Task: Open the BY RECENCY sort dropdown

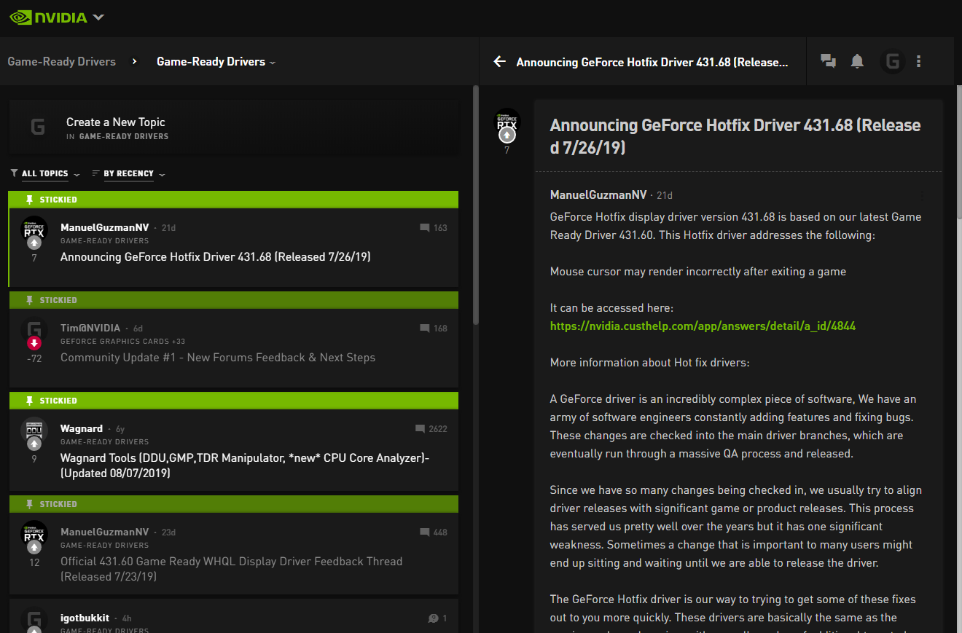Action: 128,173
